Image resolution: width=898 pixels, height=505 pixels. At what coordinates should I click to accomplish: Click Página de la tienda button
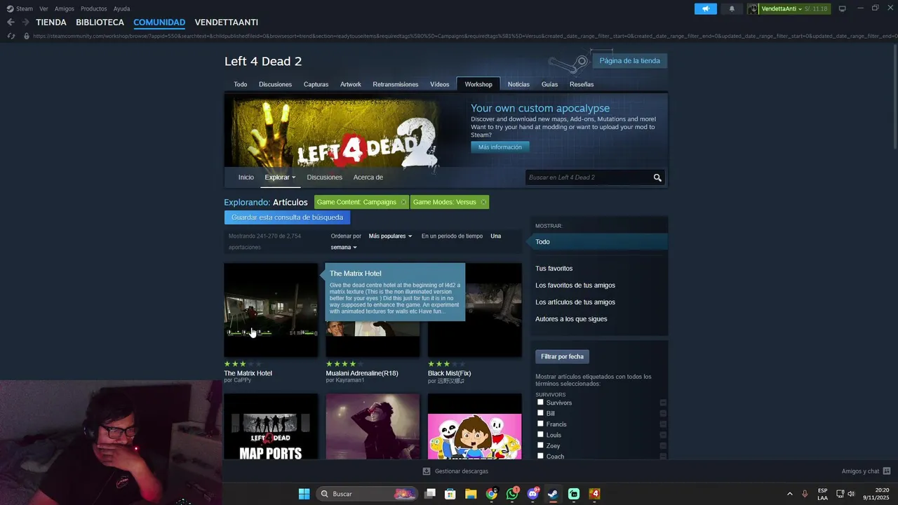point(629,61)
